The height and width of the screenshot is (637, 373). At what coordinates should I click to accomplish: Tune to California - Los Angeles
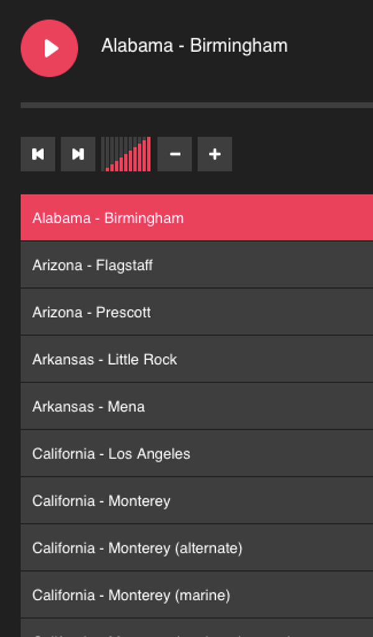click(196, 454)
